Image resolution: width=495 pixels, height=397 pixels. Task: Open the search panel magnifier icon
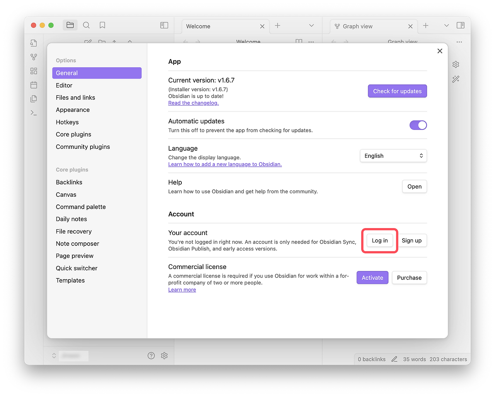(86, 25)
